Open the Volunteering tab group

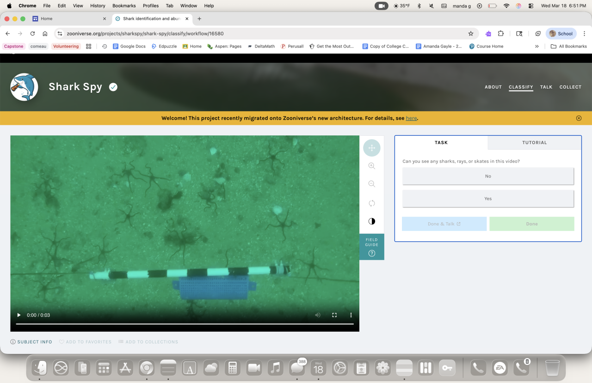[66, 46]
